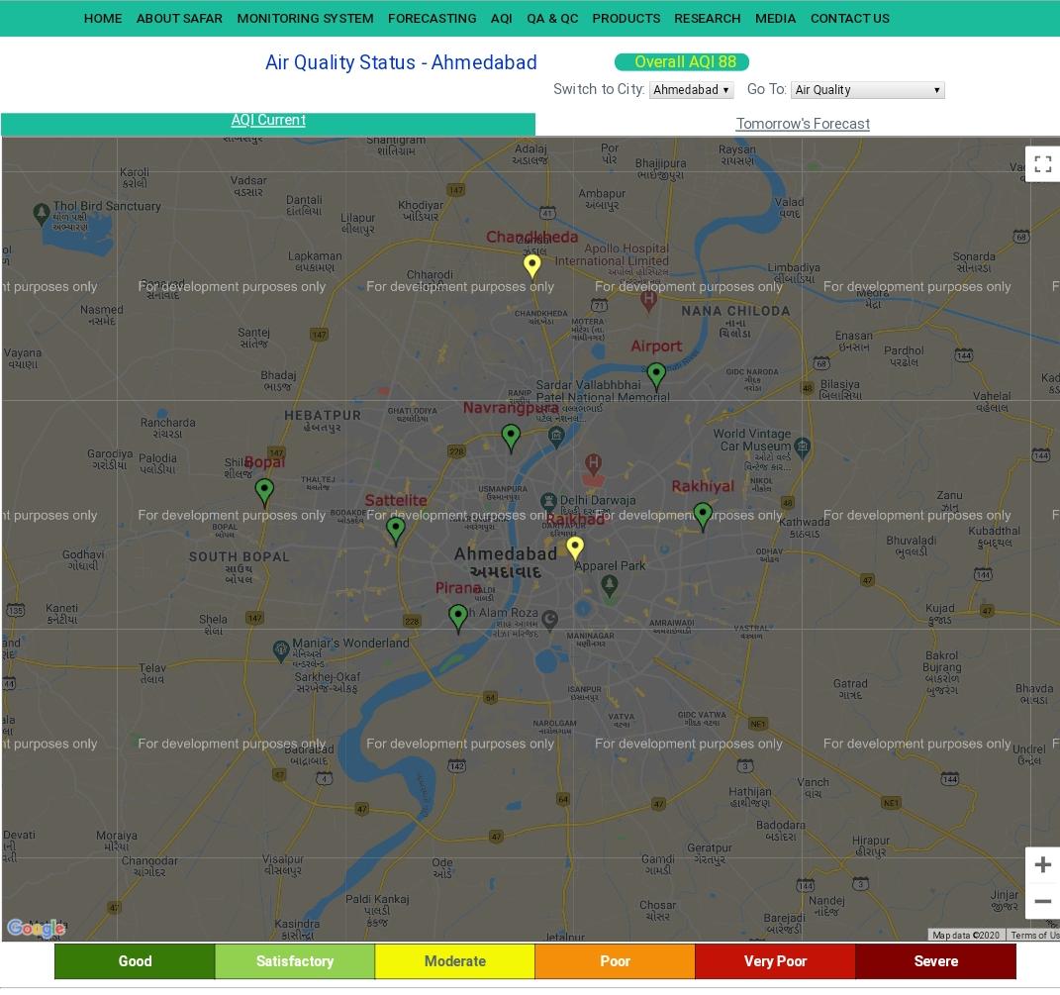Select the AQI Current tab
The image size is (1060, 995).
tap(267, 123)
